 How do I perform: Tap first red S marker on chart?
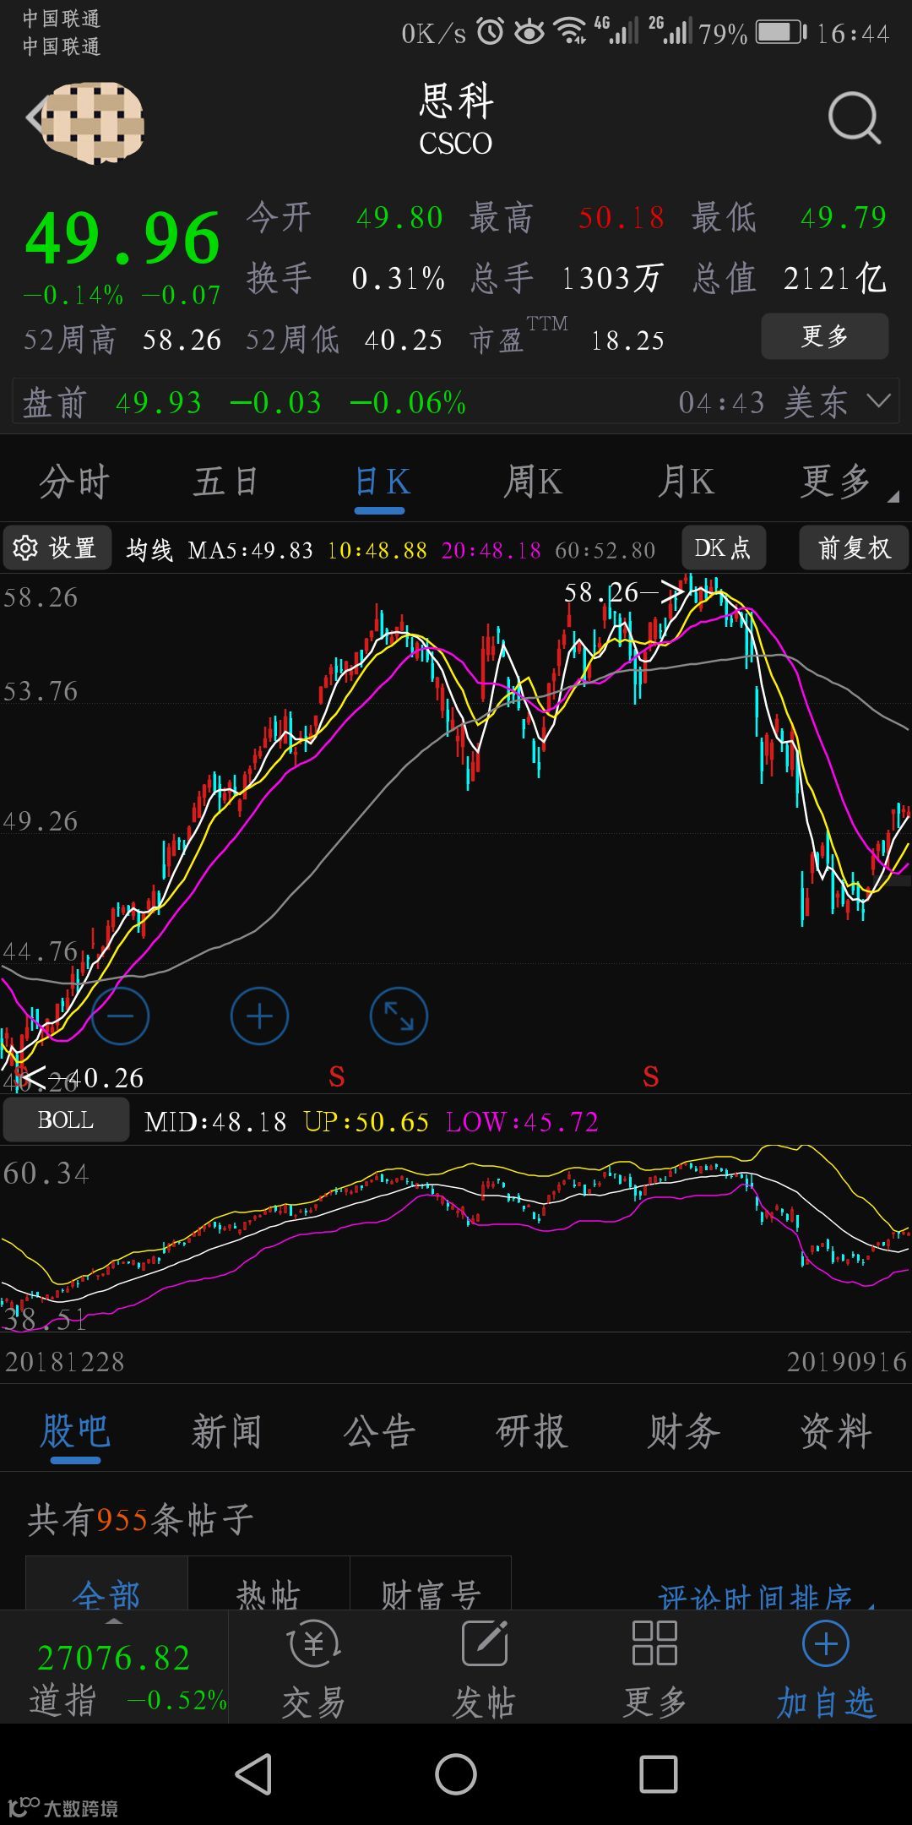coord(336,1076)
